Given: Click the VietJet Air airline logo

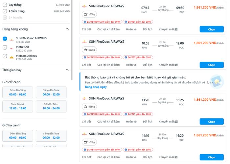Looking at the screenshot, I should (11, 49).
